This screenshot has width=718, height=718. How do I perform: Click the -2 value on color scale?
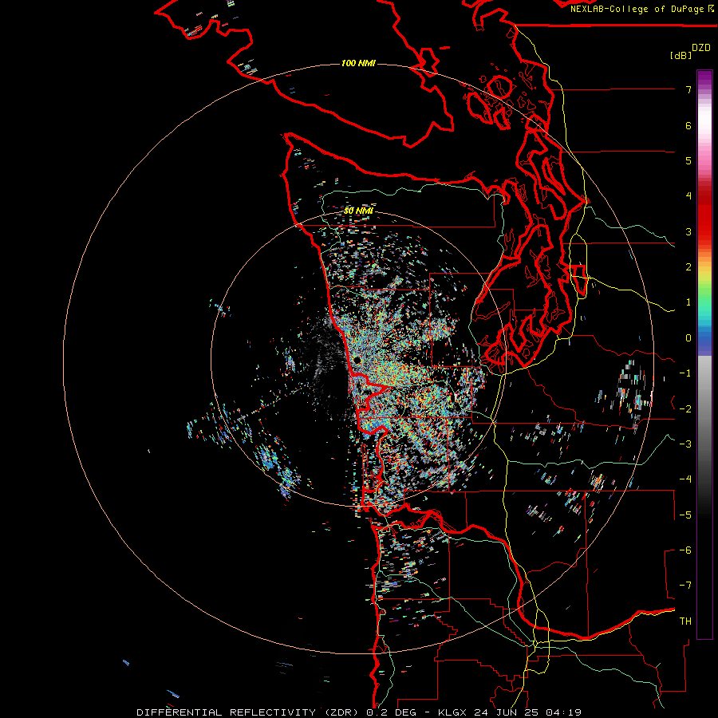point(685,408)
